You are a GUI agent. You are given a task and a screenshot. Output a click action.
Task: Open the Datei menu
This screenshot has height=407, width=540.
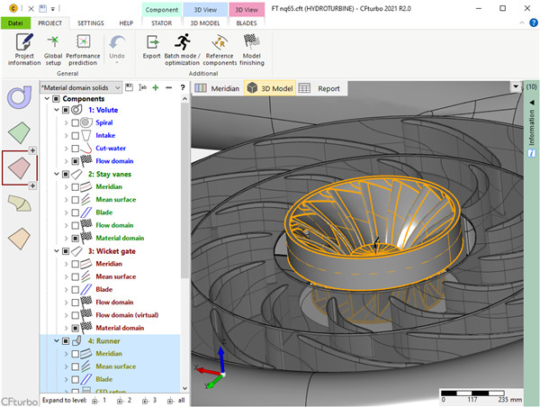(15, 23)
